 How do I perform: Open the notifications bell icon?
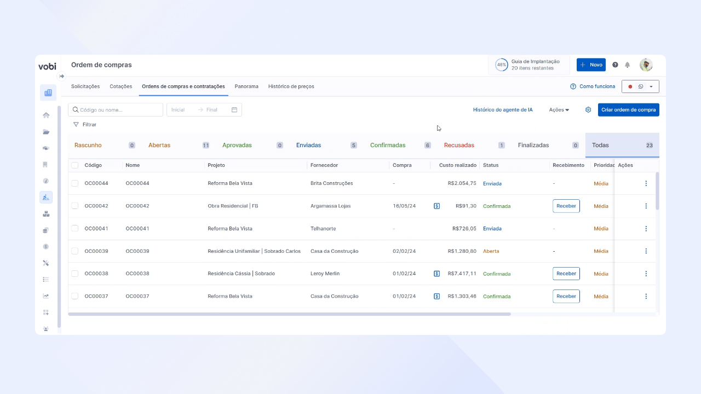(x=627, y=65)
